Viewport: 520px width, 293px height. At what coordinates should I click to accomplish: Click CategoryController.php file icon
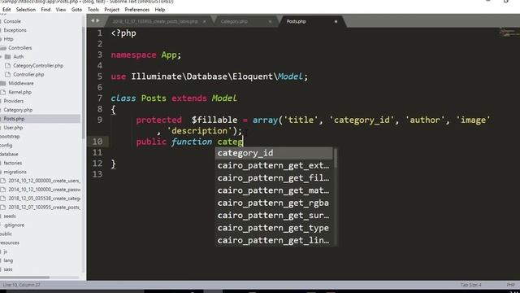[7, 66]
